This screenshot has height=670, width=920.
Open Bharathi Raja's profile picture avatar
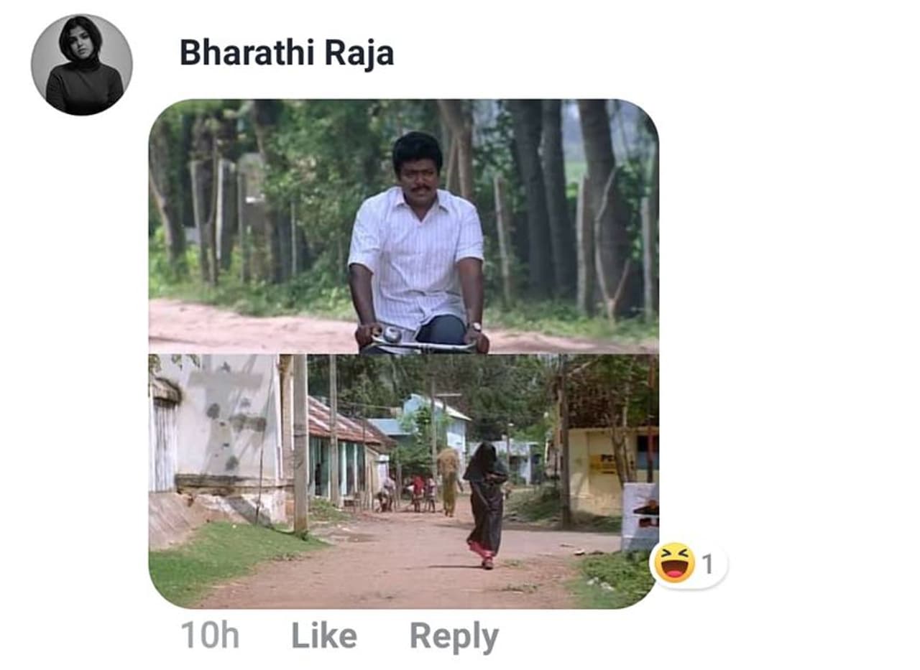click(81, 65)
